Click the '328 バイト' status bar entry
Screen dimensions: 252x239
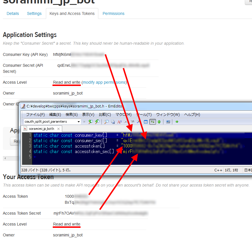(x=46, y=170)
